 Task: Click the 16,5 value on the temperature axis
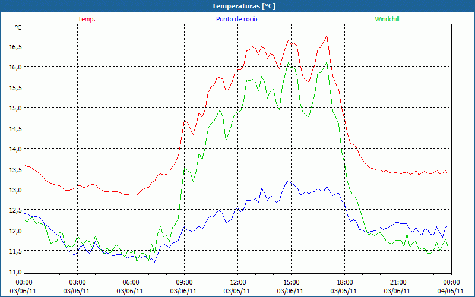click(15, 46)
